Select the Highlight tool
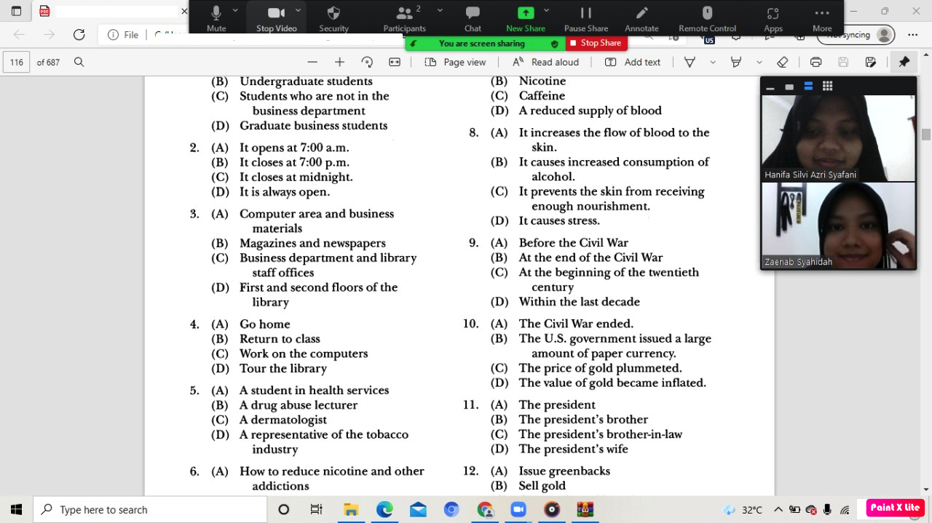This screenshot has width=932, height=523. [x=738, y=62]
